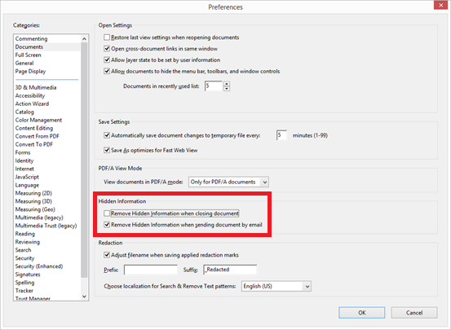The image size is (451, 330).
Task: Toggle Remove Hidden Information when closing document
Action: point(107,213)
